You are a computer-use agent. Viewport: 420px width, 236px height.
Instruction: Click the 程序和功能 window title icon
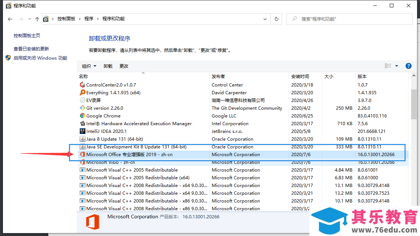point(8,6)
